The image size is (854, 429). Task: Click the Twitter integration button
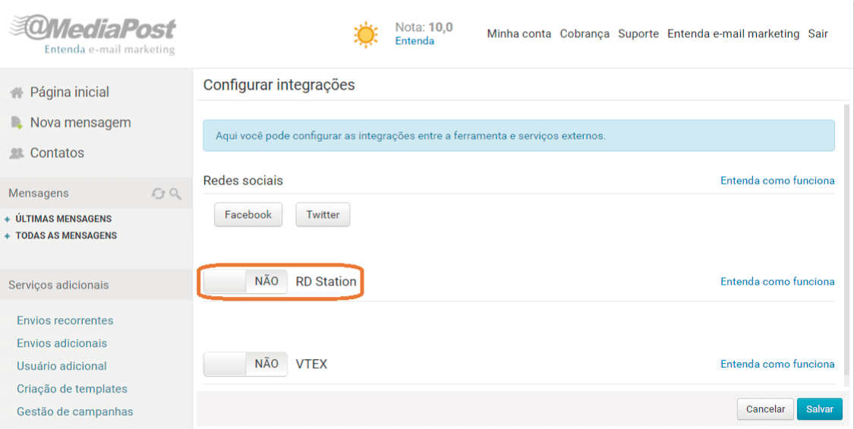(323, 214)
